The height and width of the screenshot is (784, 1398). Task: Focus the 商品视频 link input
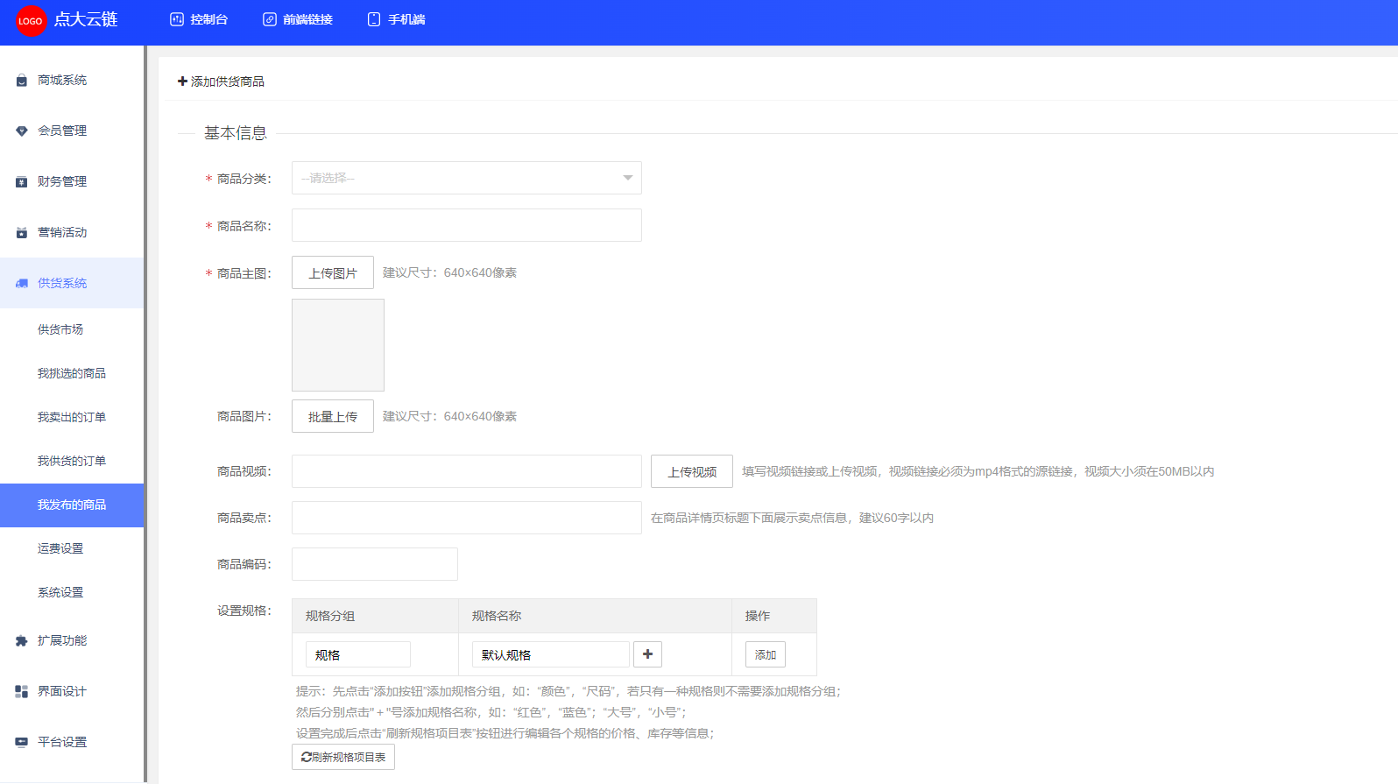pos(466,471)
